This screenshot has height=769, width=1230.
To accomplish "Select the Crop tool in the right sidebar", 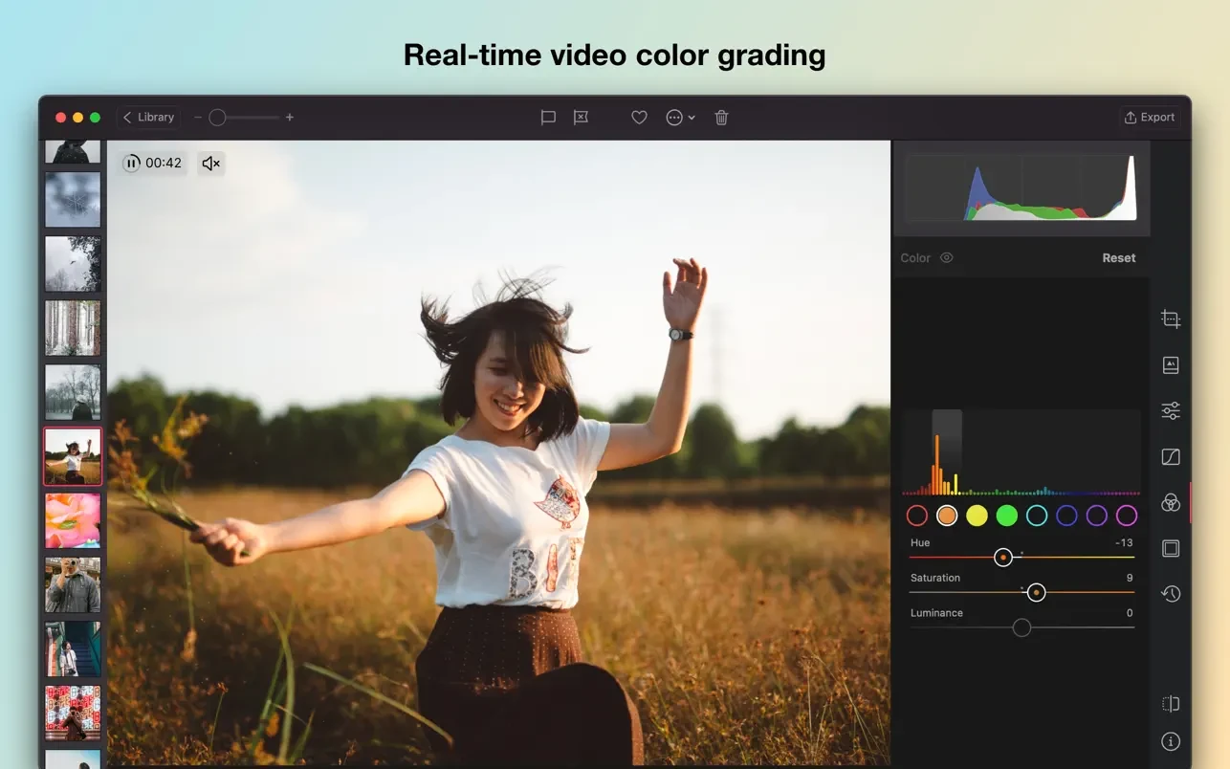I will click(1170, 319).
